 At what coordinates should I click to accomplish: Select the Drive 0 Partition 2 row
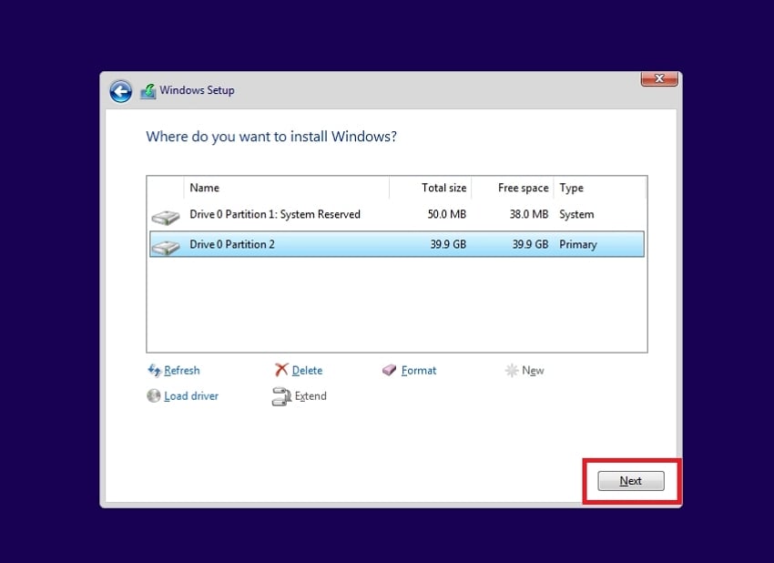[397, 244]
